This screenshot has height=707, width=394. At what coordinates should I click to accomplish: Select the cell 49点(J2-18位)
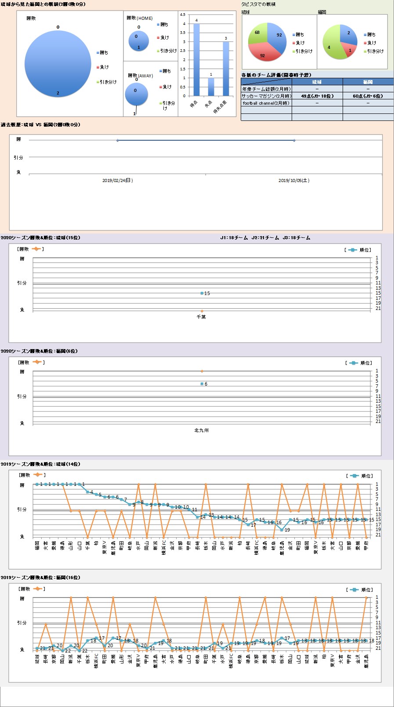[x=317, y=96]
